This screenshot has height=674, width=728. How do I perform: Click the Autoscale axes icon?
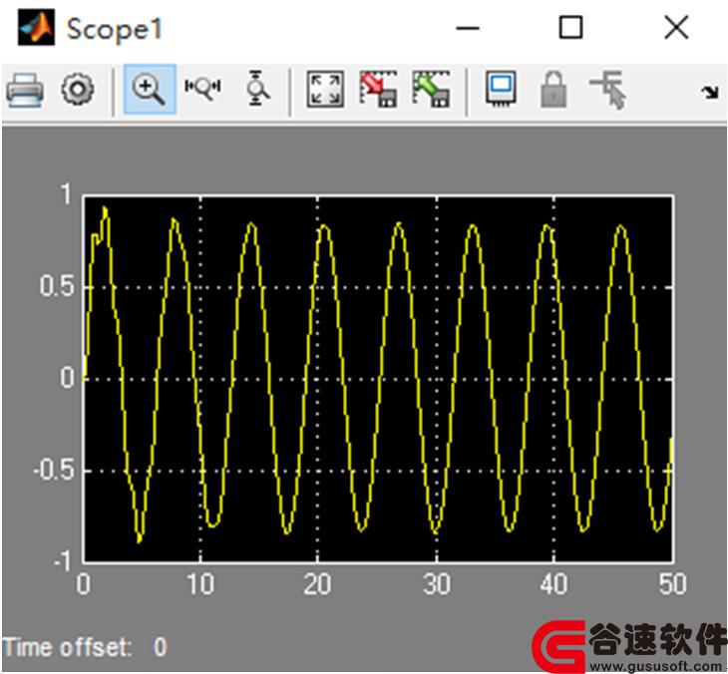pos(325,89)
